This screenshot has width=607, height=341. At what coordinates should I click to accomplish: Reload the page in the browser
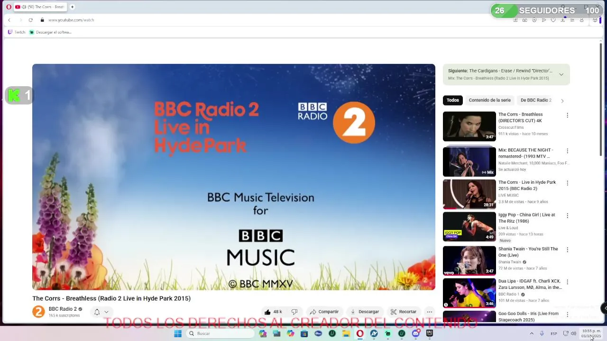[30, 20]
